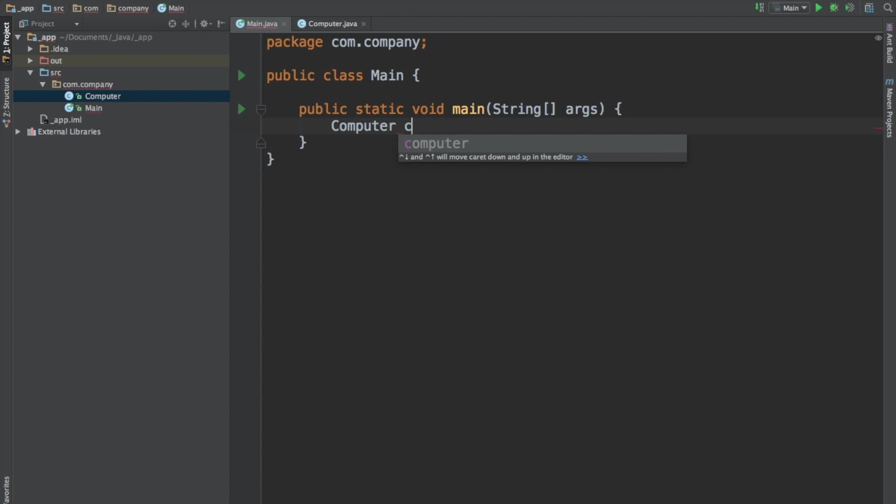
Task: Run Main with the green play button
Action: tap(819, 8)
